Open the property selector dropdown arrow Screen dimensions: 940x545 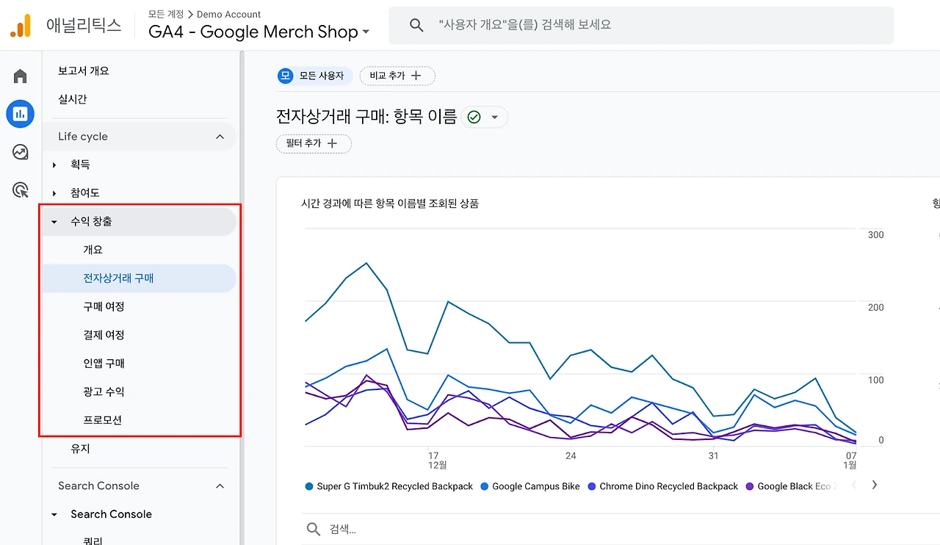(x=366, y=32)
